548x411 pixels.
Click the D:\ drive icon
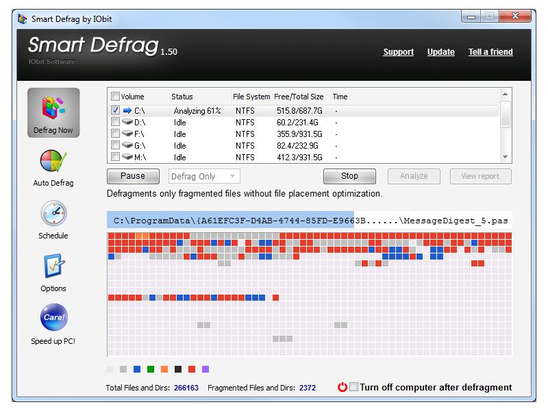[127, 122]
